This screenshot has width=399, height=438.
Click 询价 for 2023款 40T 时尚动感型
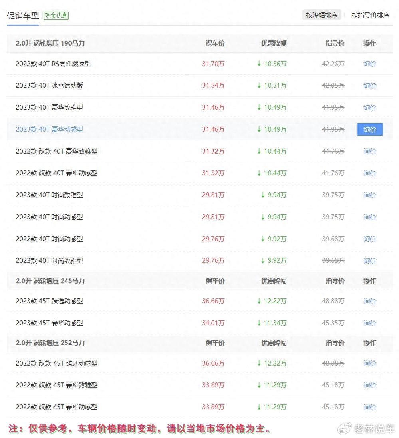tap(370, 217)
